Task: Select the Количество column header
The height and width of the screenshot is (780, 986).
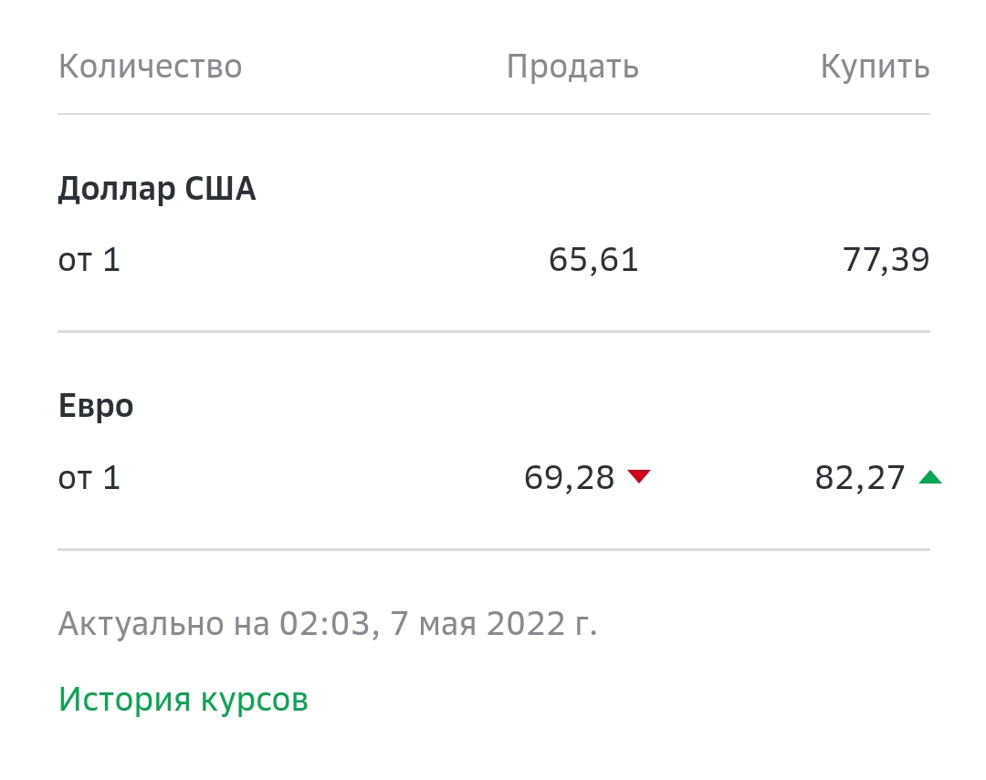Action: 150,66
